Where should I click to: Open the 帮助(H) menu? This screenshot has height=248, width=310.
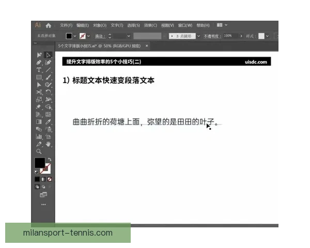click(x=203, y=25)
